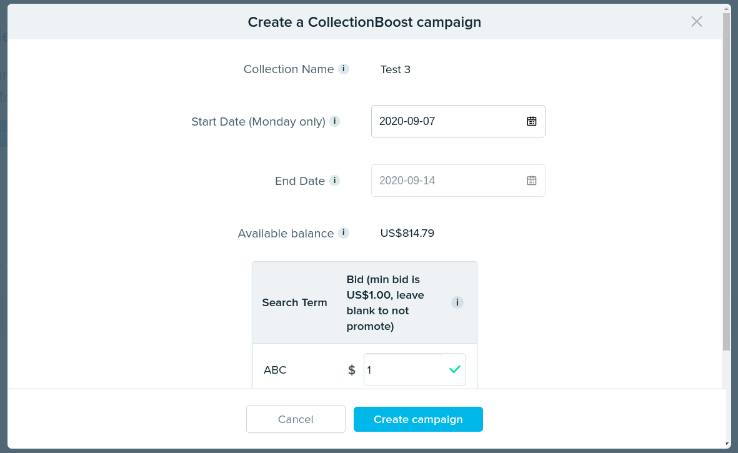This screenshot has height=453, width=738.
Task: Open the calendar picker for the Start Date
Action: tap(531, 121)
